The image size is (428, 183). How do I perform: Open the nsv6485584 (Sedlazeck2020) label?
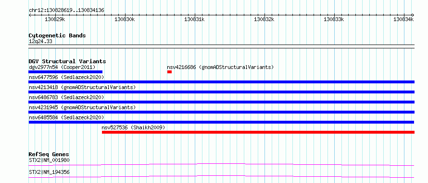pyautogui.click(x=66, y=117)
